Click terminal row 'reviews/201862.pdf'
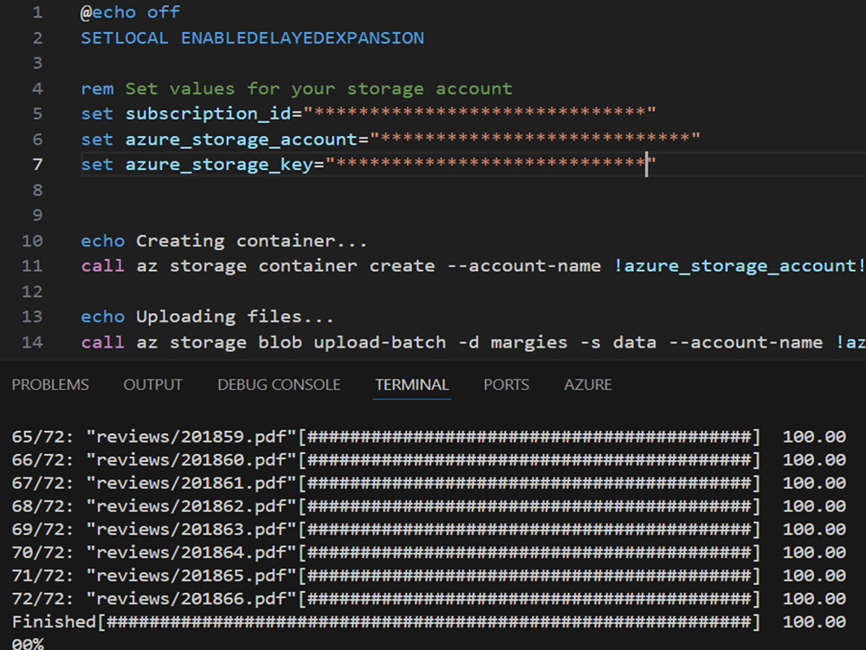 tap(429, 506)
